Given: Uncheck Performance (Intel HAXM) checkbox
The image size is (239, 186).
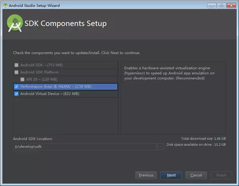Looking at the screenshot, I should [x=16, y=87].
